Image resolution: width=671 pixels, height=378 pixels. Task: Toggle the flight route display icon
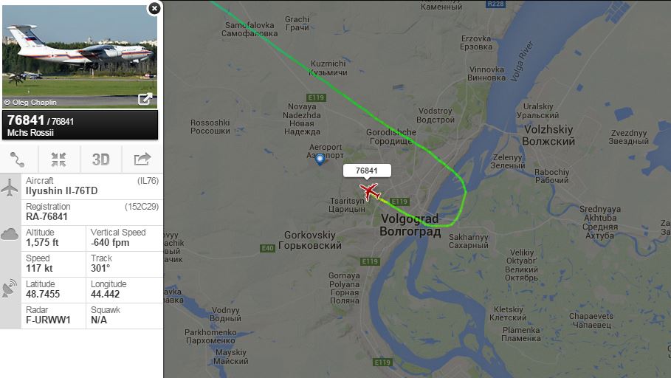tap(18, 159)
